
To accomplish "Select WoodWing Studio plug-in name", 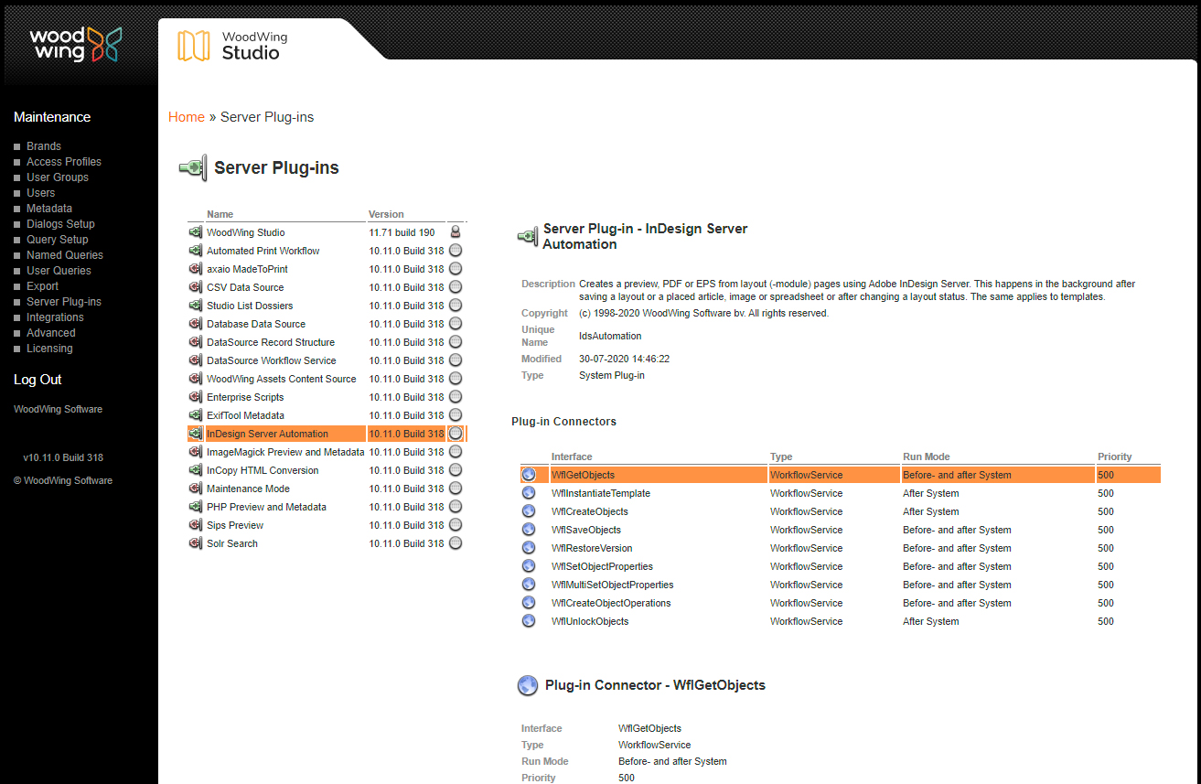I will (245, 232).
